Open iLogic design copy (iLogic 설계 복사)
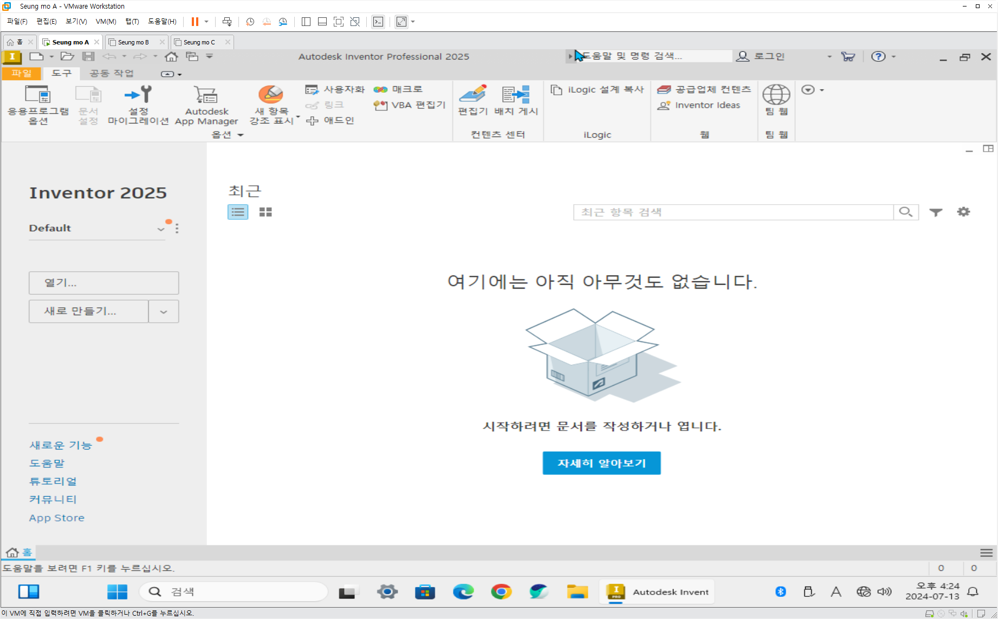Screen dimensions: 998x619 597,89
